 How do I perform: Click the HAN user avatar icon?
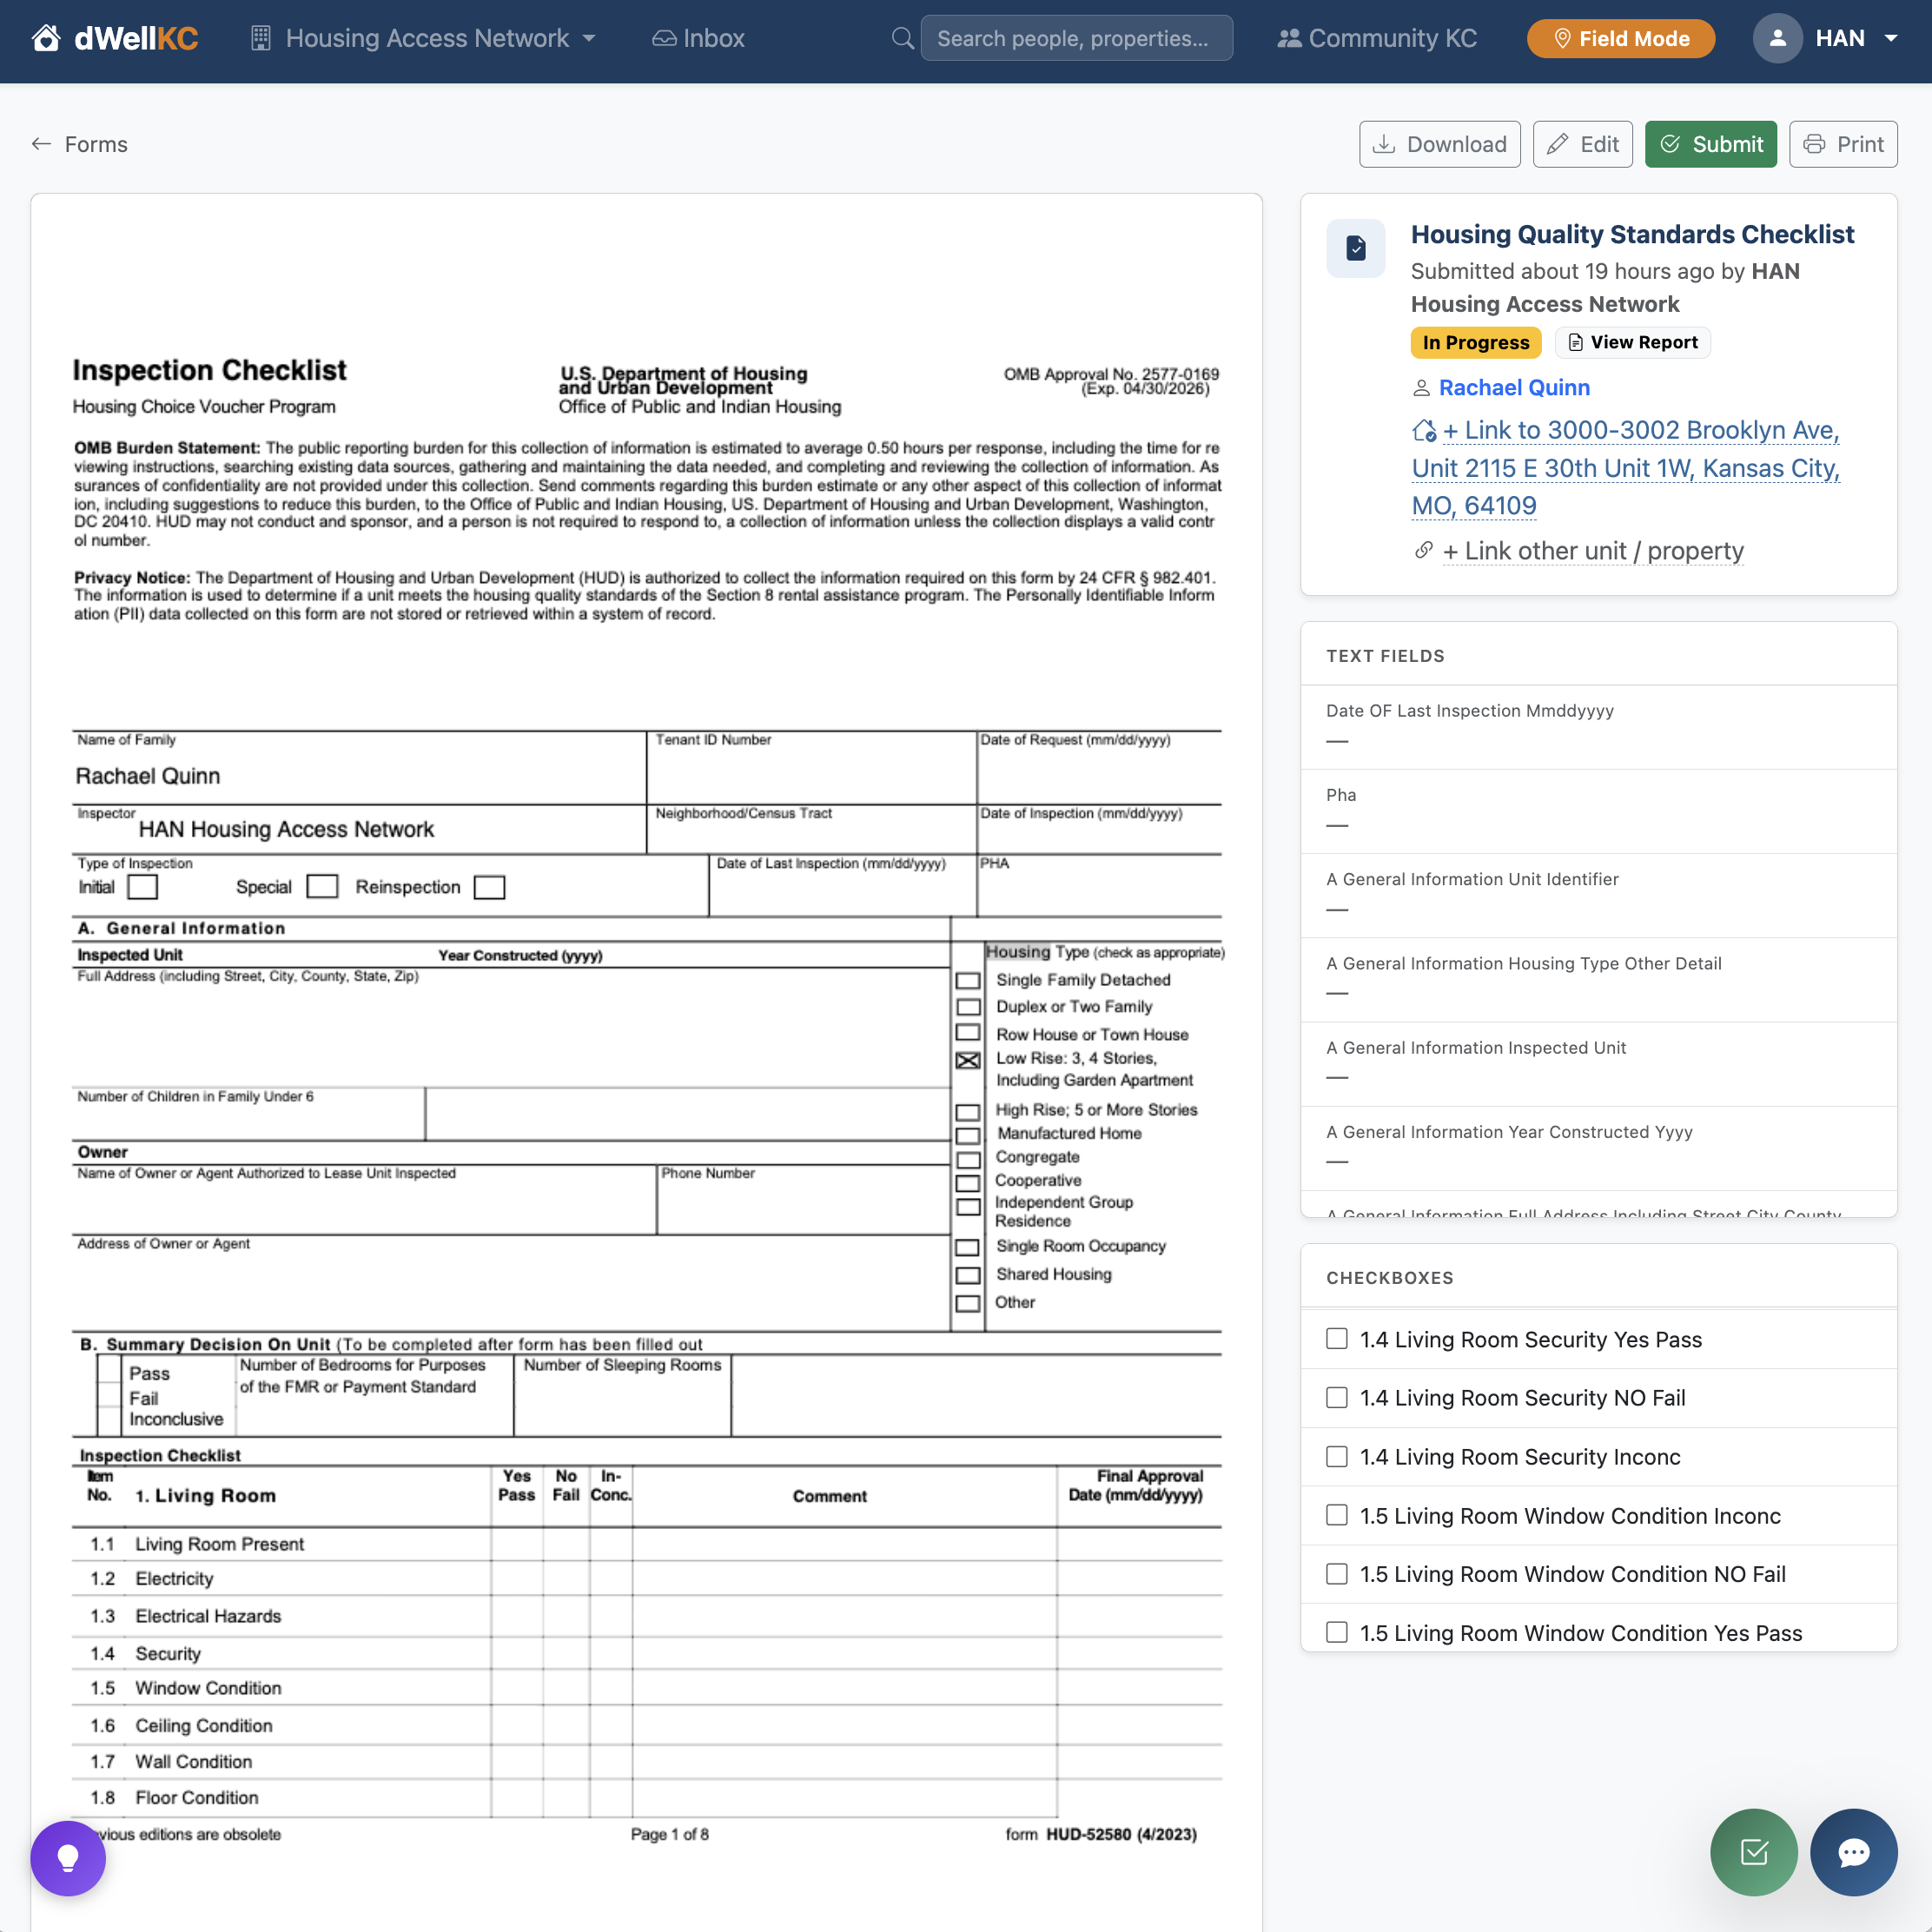coord(1777,38)
